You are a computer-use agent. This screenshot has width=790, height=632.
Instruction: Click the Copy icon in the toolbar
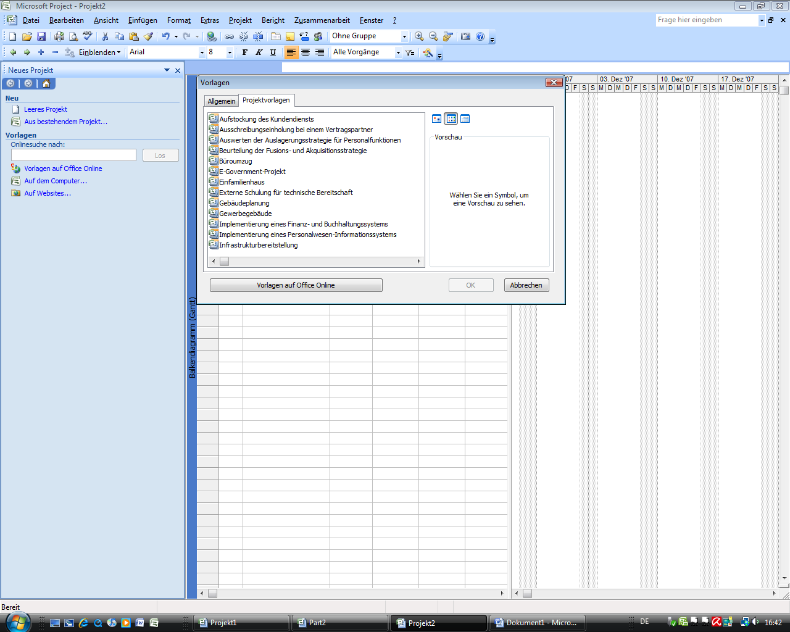(120, 36)
